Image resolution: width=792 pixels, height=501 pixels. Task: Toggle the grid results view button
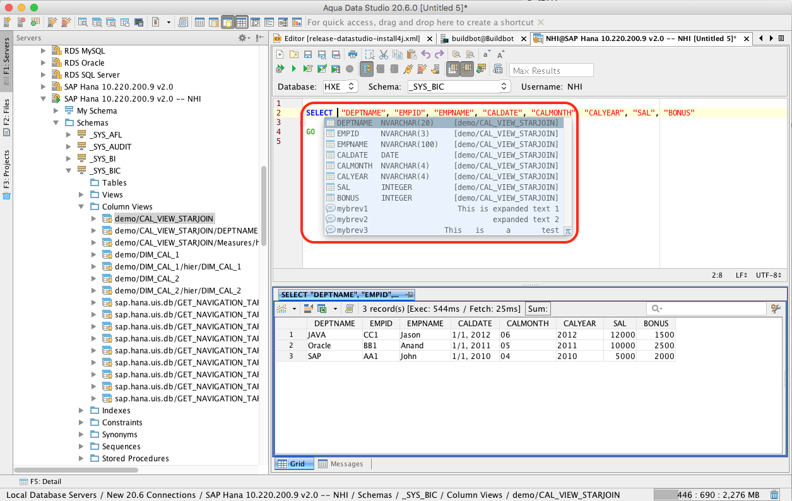point(453,69)
